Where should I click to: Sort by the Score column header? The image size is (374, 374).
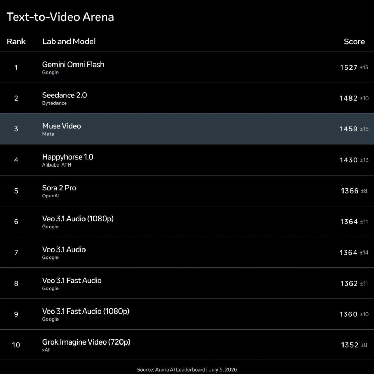click(x=354, y=42)
